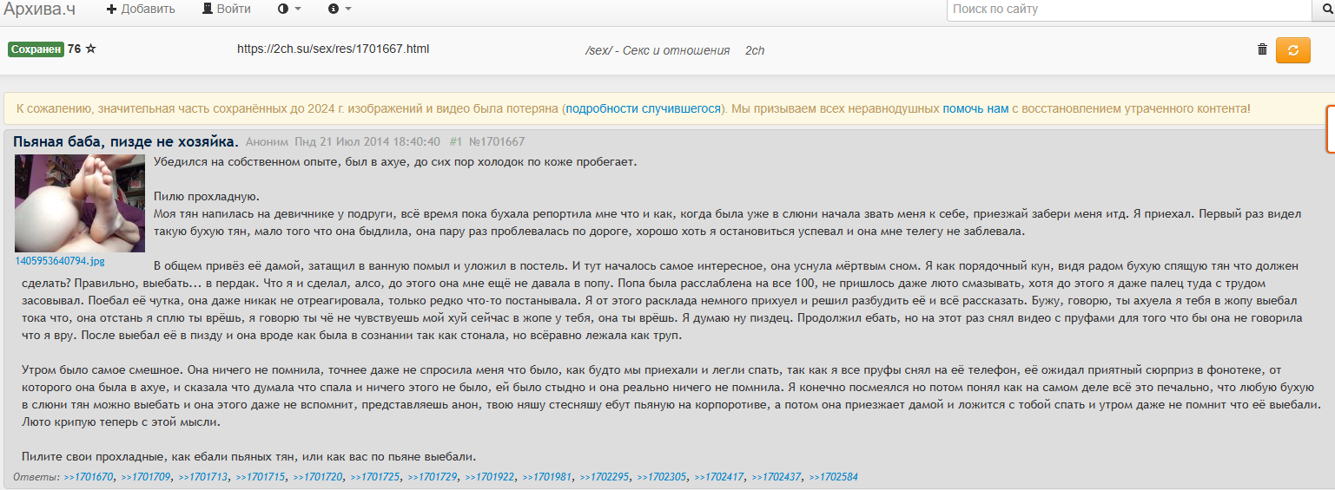Jump to reply >>1701715
Screen dimensions: 1335x490
tap(261, 477)
